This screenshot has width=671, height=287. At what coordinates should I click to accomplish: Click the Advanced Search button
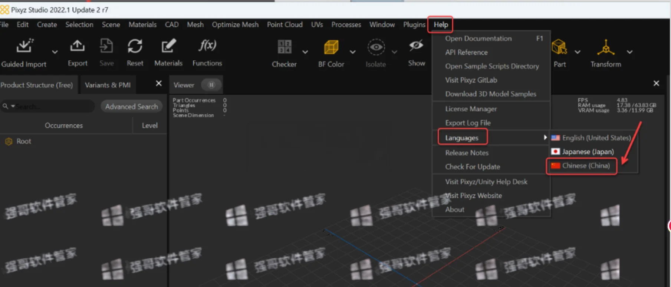coord(131,107)
